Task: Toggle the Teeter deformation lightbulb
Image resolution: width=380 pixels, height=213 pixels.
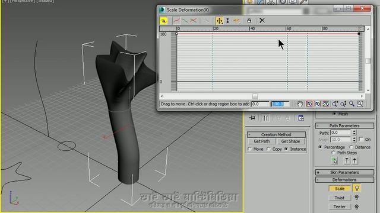Action: (x=356, y=206)
